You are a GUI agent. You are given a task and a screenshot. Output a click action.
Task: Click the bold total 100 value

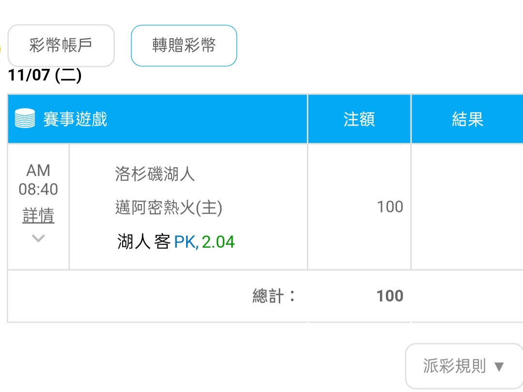(x=390, y=296)
